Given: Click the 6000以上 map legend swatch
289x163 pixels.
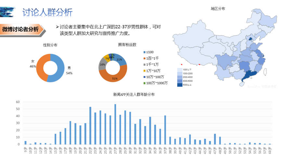Looking at the screenshot, I should [x=180, y=85].
